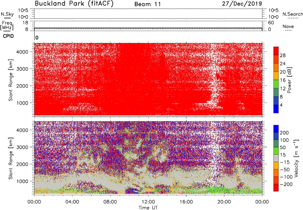Pick the yellow -15 to -50 Velocity colorbar segment
The height and width of the screenshot is (210, 303).
pos(276,166)
